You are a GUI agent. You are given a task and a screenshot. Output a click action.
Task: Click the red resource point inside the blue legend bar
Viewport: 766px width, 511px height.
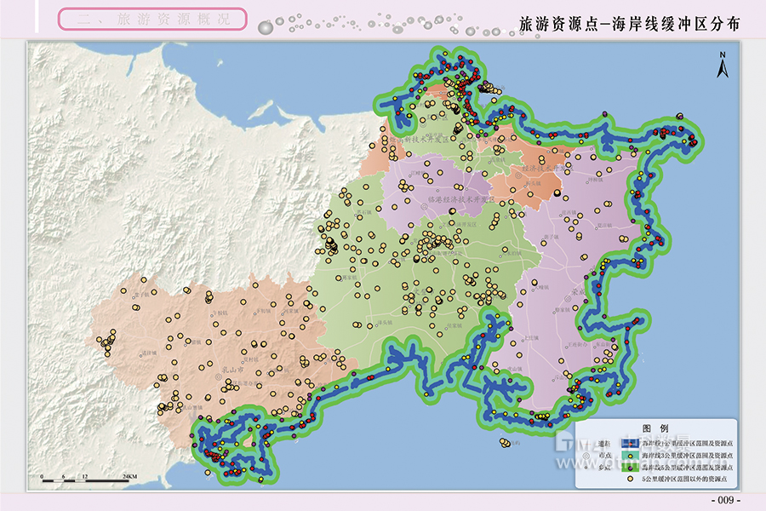tap(630, 443)
